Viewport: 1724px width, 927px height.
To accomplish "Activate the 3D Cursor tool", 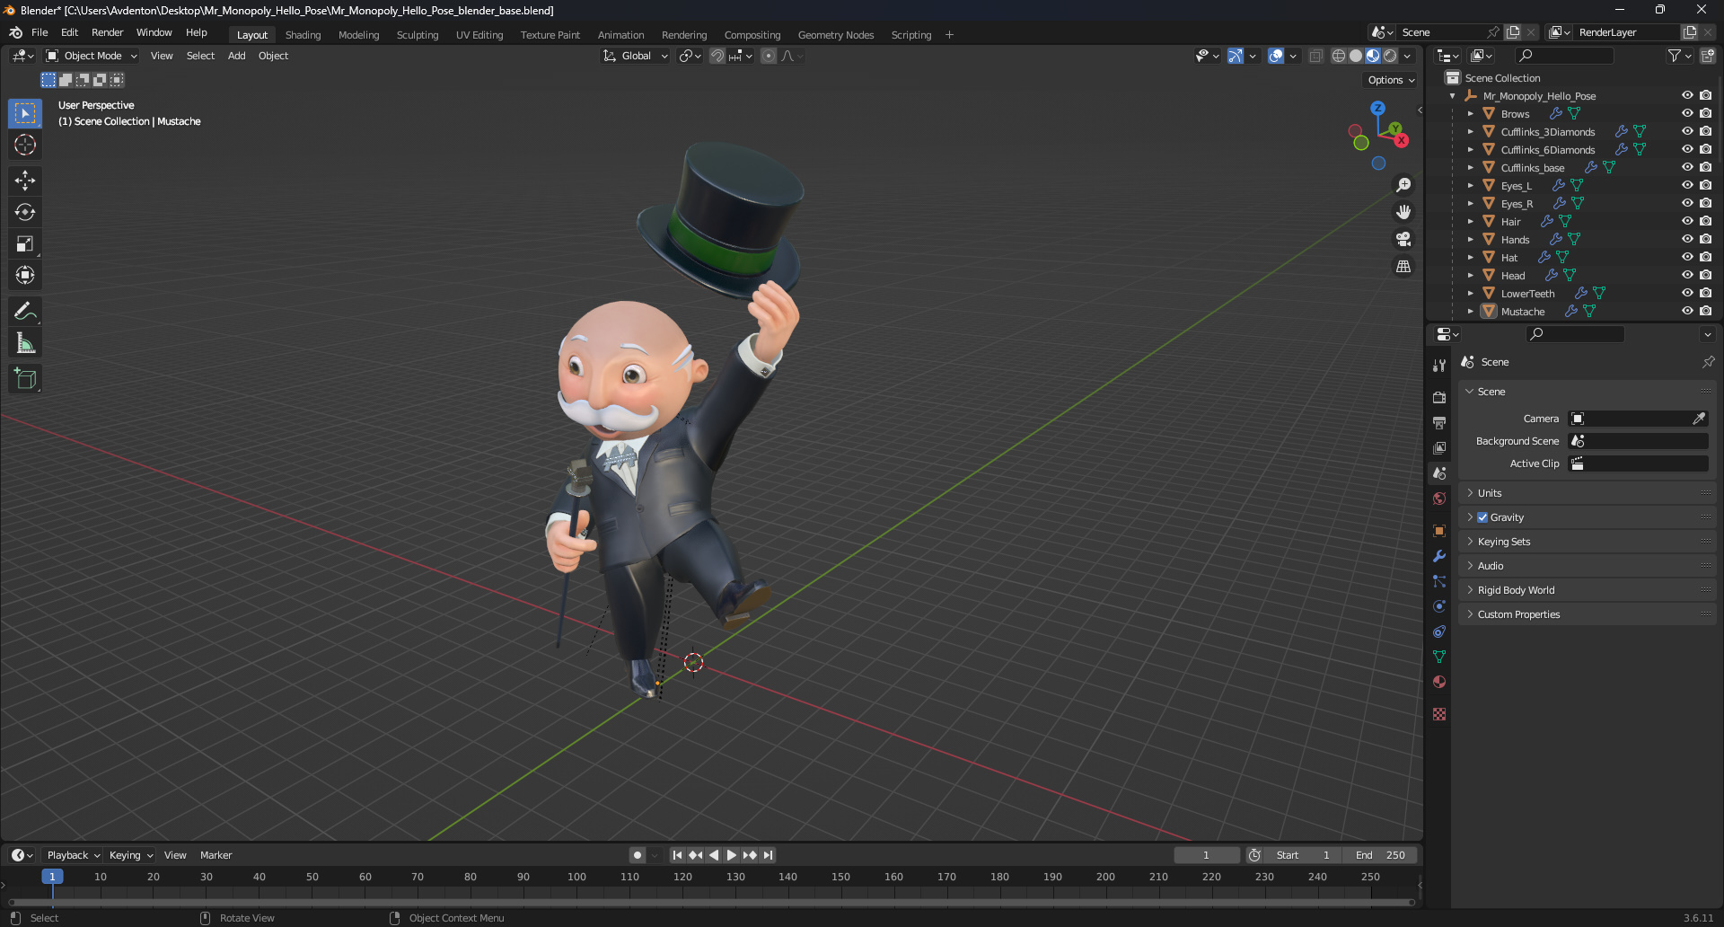I will (25, 145).
